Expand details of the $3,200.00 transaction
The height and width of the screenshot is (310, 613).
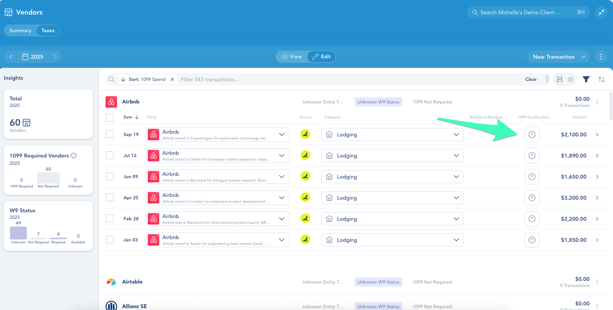[597, 198]
